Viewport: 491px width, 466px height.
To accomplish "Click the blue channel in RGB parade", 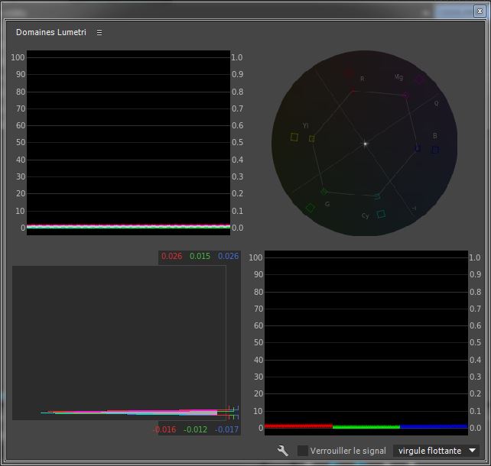I will click(434, 426).
